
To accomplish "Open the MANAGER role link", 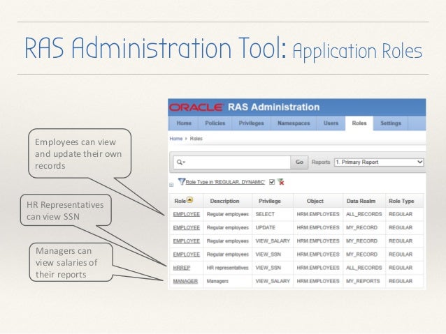I will tap(185, 281).
